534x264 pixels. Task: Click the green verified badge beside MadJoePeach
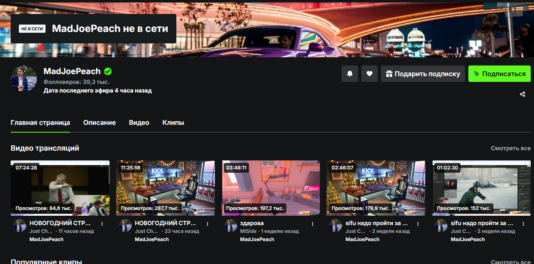[108, 71]
